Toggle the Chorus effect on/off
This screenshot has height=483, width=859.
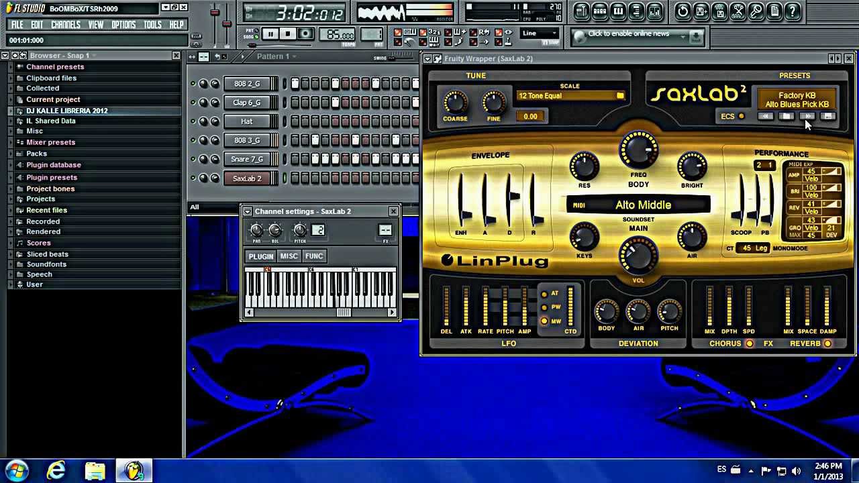click(x=750, y=343)
